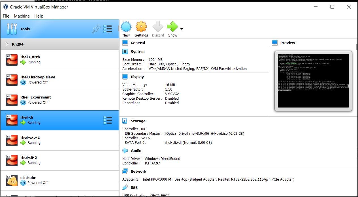Click the Boot Order value text
The height and width of the screenshot is (197, 358).
point(169,64)
